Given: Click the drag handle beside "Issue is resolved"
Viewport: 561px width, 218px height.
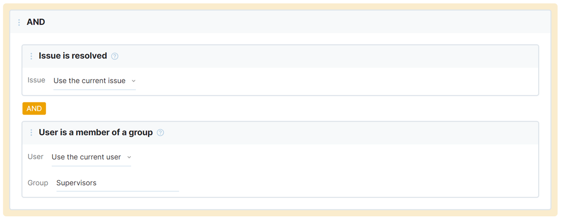Looking at the screenshot, I should (x=31, y=56).
